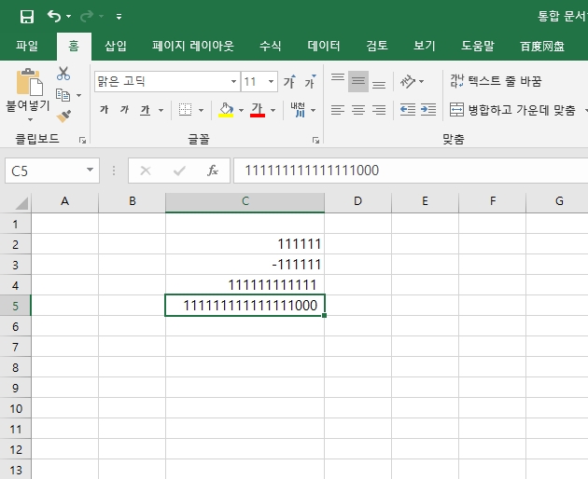
Task: Open the fill color palette arrow
Action: click(241, 110)
